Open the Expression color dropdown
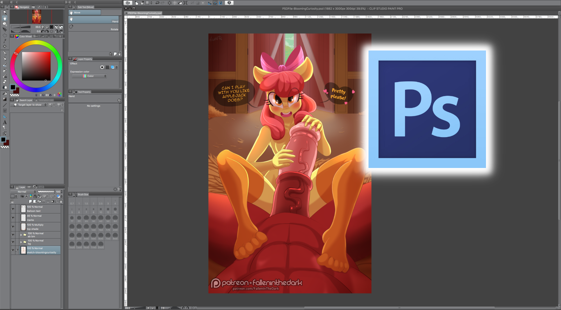Viewport: 561px width, 310px height. click(89, 76)
